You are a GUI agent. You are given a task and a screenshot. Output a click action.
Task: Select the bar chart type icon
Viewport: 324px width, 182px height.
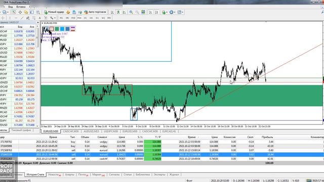tap(112, 12)
